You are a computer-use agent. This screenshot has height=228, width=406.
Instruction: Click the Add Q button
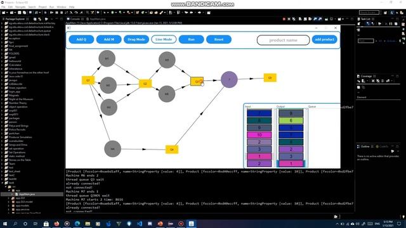tap(81, 39)
